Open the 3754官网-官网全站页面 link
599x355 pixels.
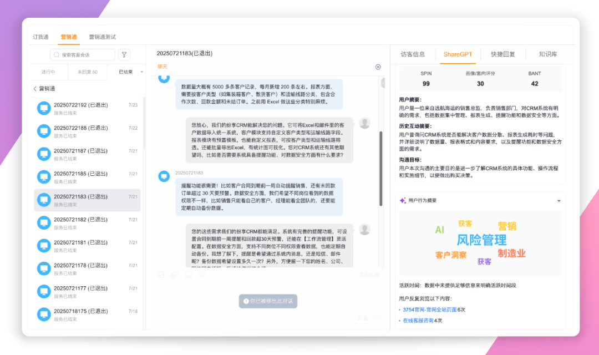429,310
